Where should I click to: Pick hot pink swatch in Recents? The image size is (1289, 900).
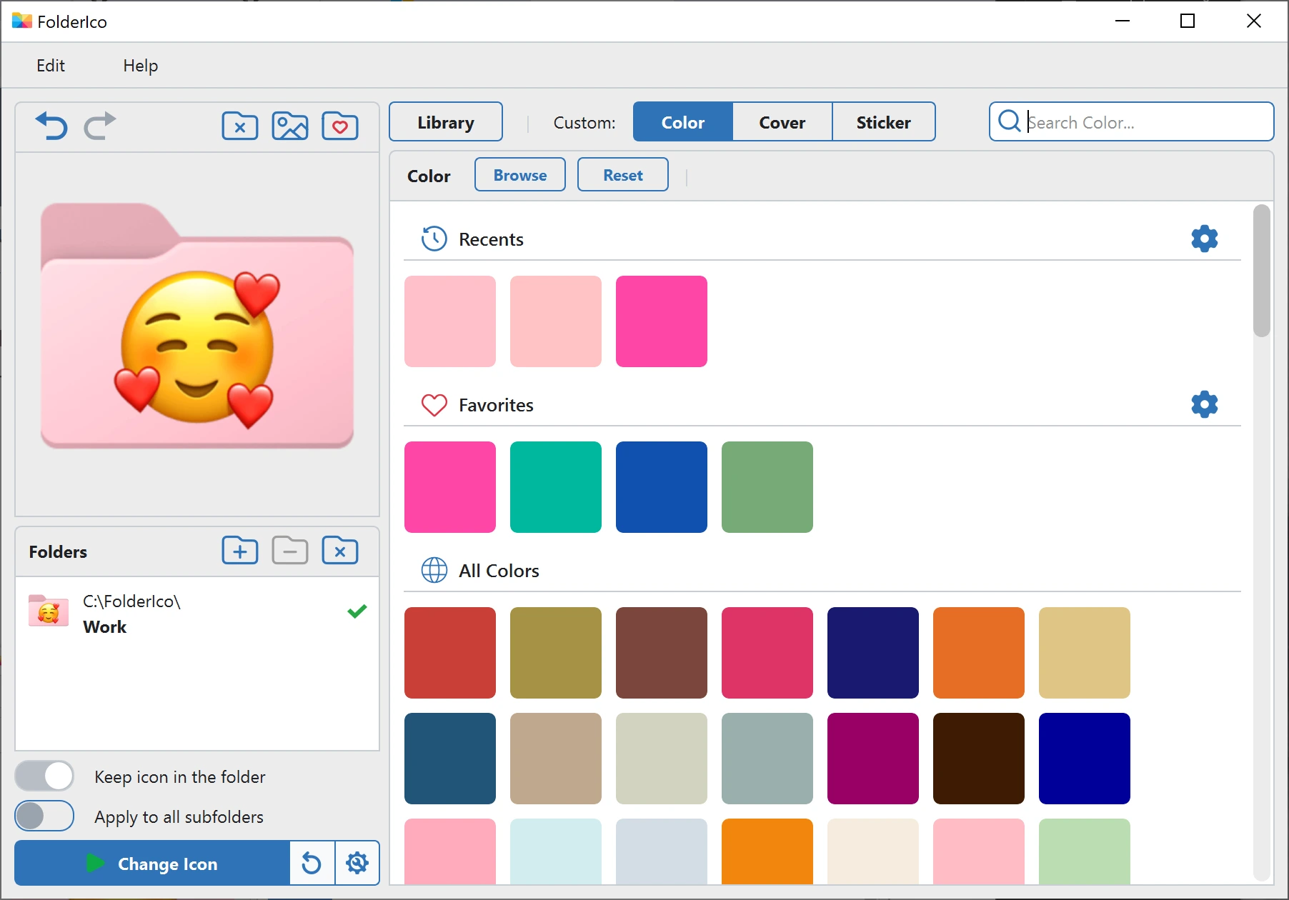click(662, 321)
